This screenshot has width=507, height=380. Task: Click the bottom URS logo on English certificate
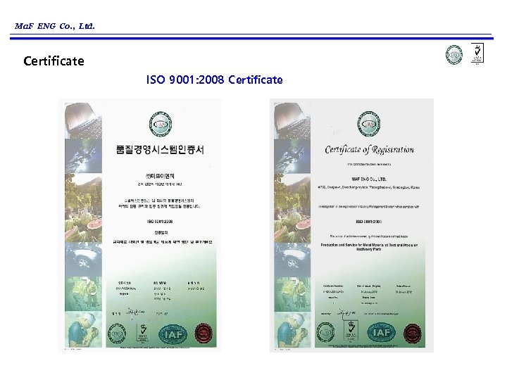click(325, 332)
